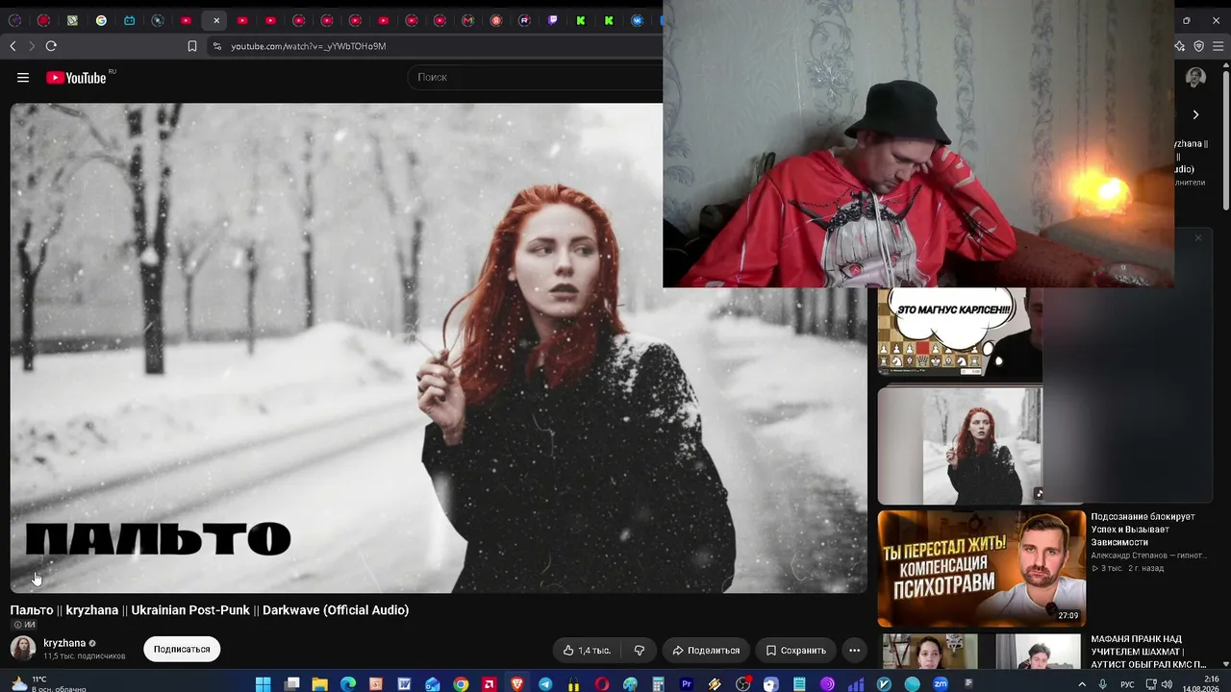Switch input language via РУС indicator
Image resolution: width=1231 pixels, height=692 pixels.
(x=1127, y=684)
